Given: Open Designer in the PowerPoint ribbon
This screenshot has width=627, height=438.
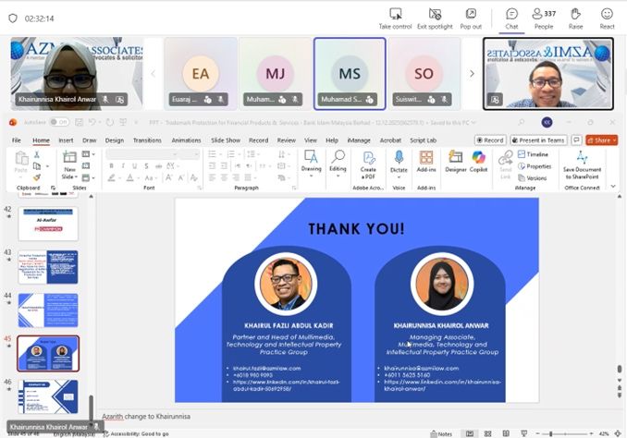Looking at the screenshot, I should [456, 162].
